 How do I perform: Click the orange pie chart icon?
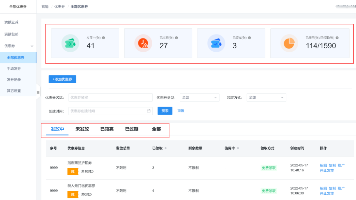tap(289, 43)
